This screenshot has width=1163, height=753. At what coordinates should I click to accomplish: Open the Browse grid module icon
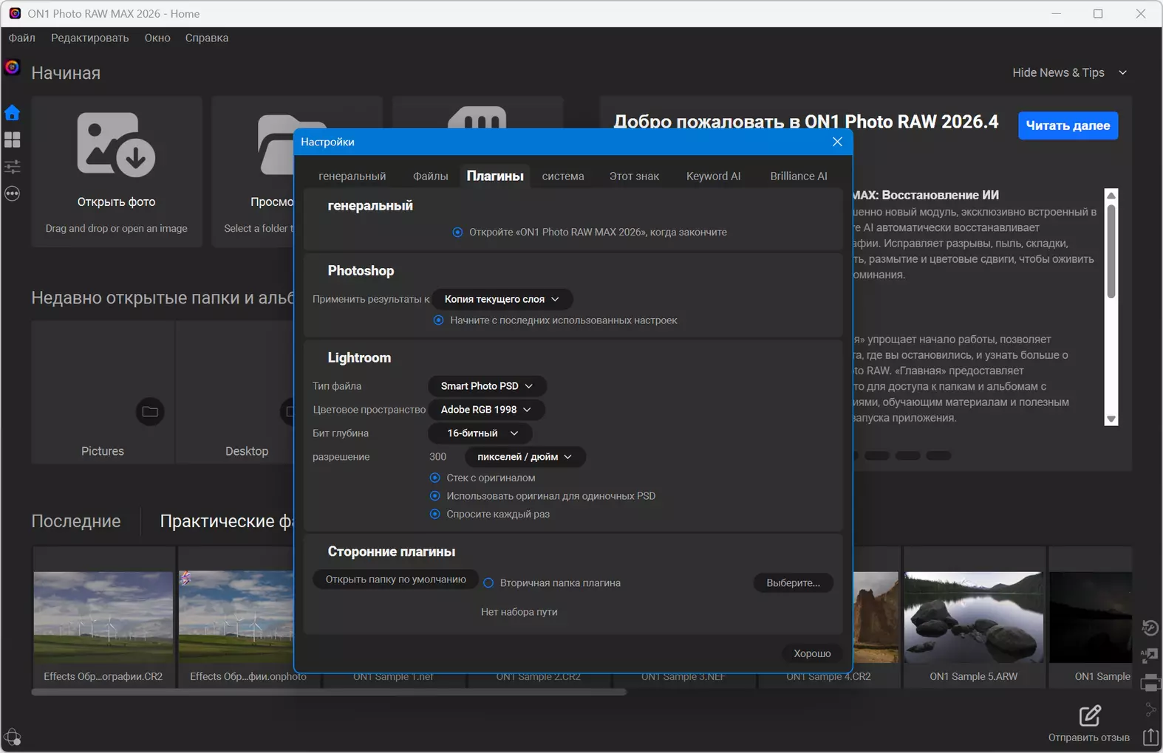(x=12, y=140)
